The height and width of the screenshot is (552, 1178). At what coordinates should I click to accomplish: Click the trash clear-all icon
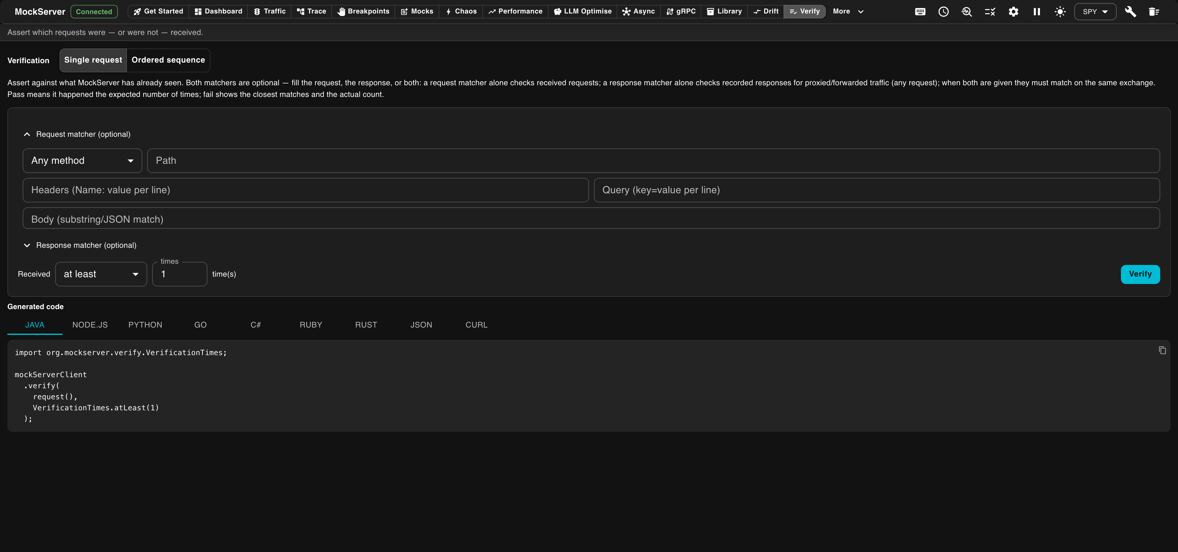tap(1154, 12)
